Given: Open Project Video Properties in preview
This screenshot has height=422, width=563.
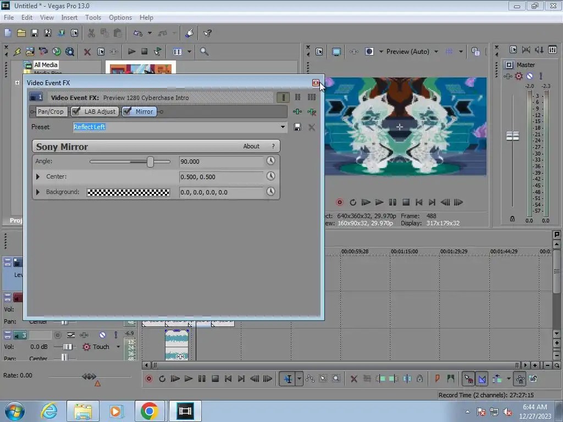Looking at the screenshot, I should [319, 52].
